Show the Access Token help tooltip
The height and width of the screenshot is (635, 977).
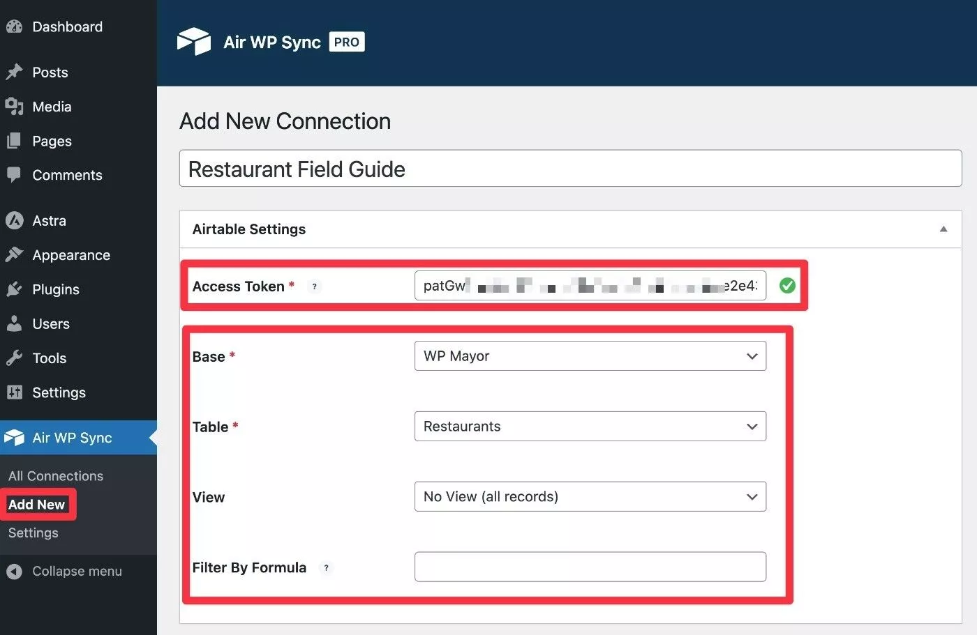tap(315, 286)
